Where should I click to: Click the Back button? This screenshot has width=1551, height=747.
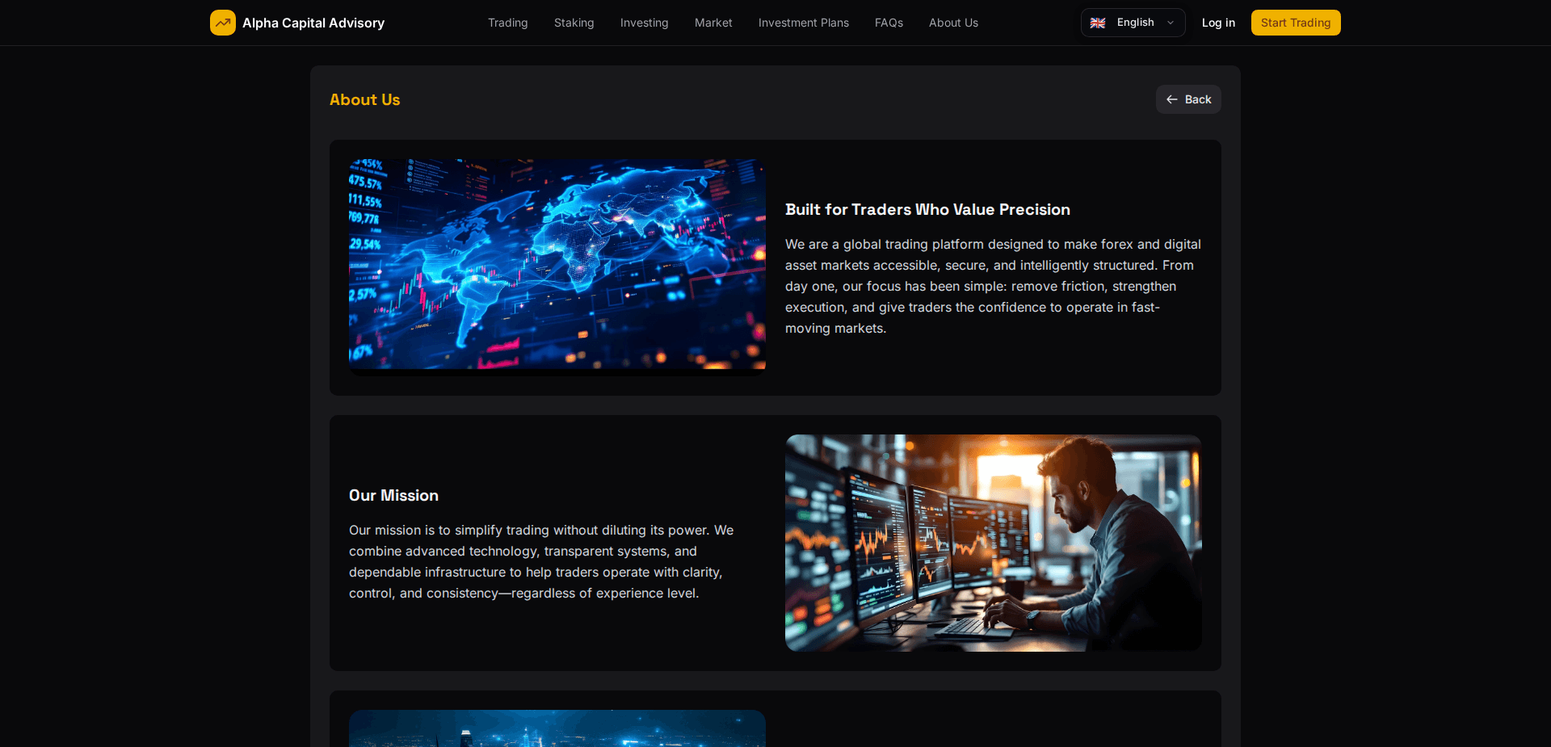click(x=1187, y=99)
